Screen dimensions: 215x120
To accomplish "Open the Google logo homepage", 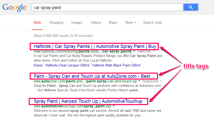I will click(14, 8).
